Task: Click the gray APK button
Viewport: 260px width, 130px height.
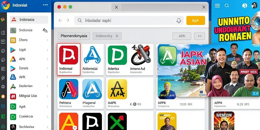Action: pos(182,36)
